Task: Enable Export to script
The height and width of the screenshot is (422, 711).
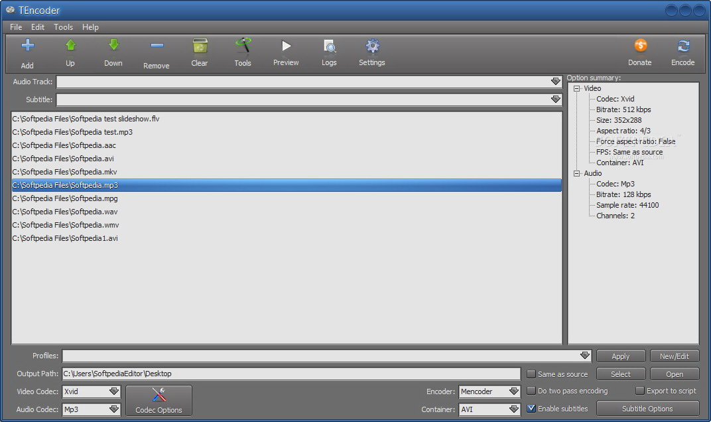Action: point(640,391)
